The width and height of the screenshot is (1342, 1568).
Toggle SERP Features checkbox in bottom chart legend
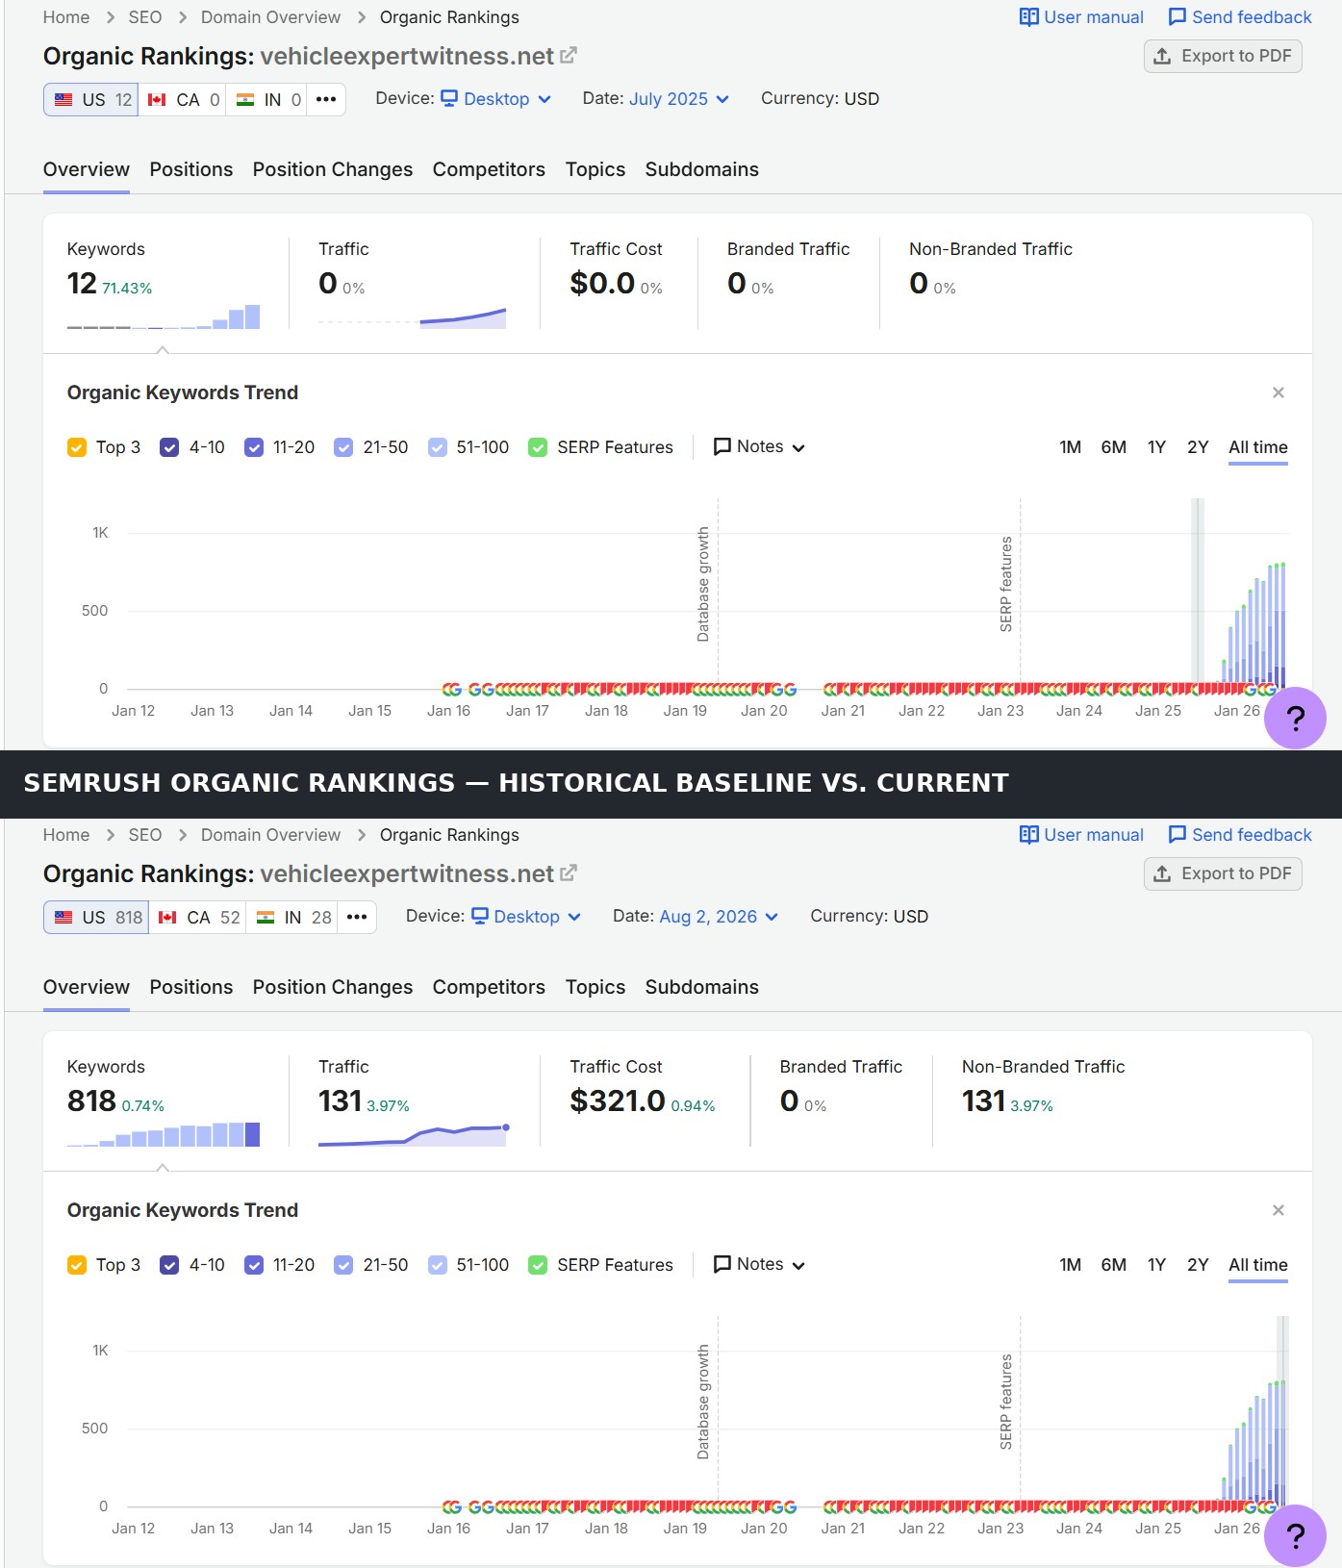pyautogui.click(x=538, y=1265)
